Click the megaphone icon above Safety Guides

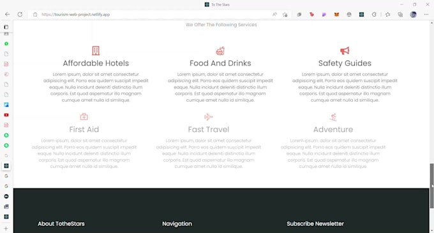point(345,51)
